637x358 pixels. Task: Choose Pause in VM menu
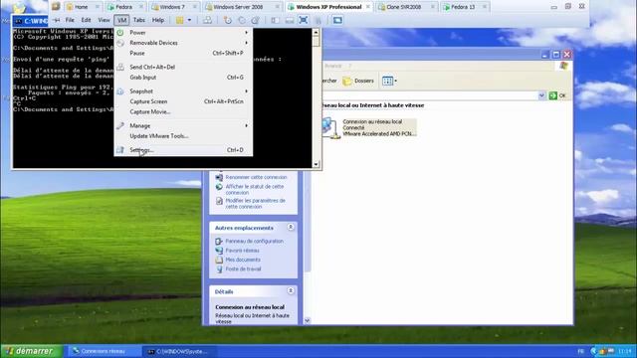point(183,53)
